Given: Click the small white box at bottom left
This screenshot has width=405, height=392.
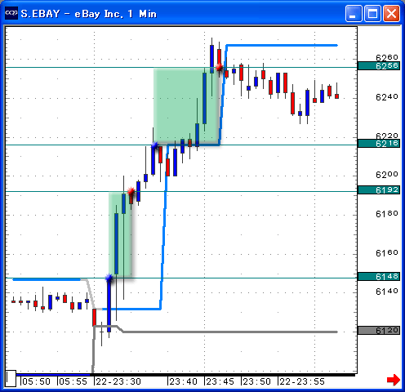Looking at the screenshot, I should click(x=11, y=378).
